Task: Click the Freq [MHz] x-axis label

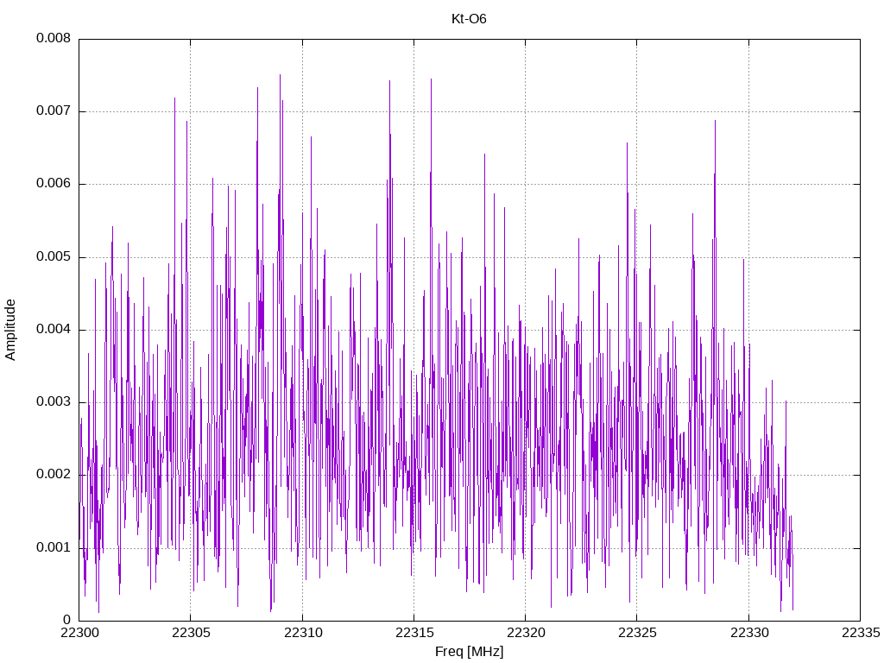Action: (469, 652)
